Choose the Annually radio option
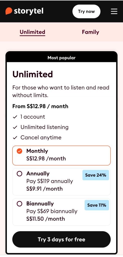The image size is (123, 257). tap(19, 174)
